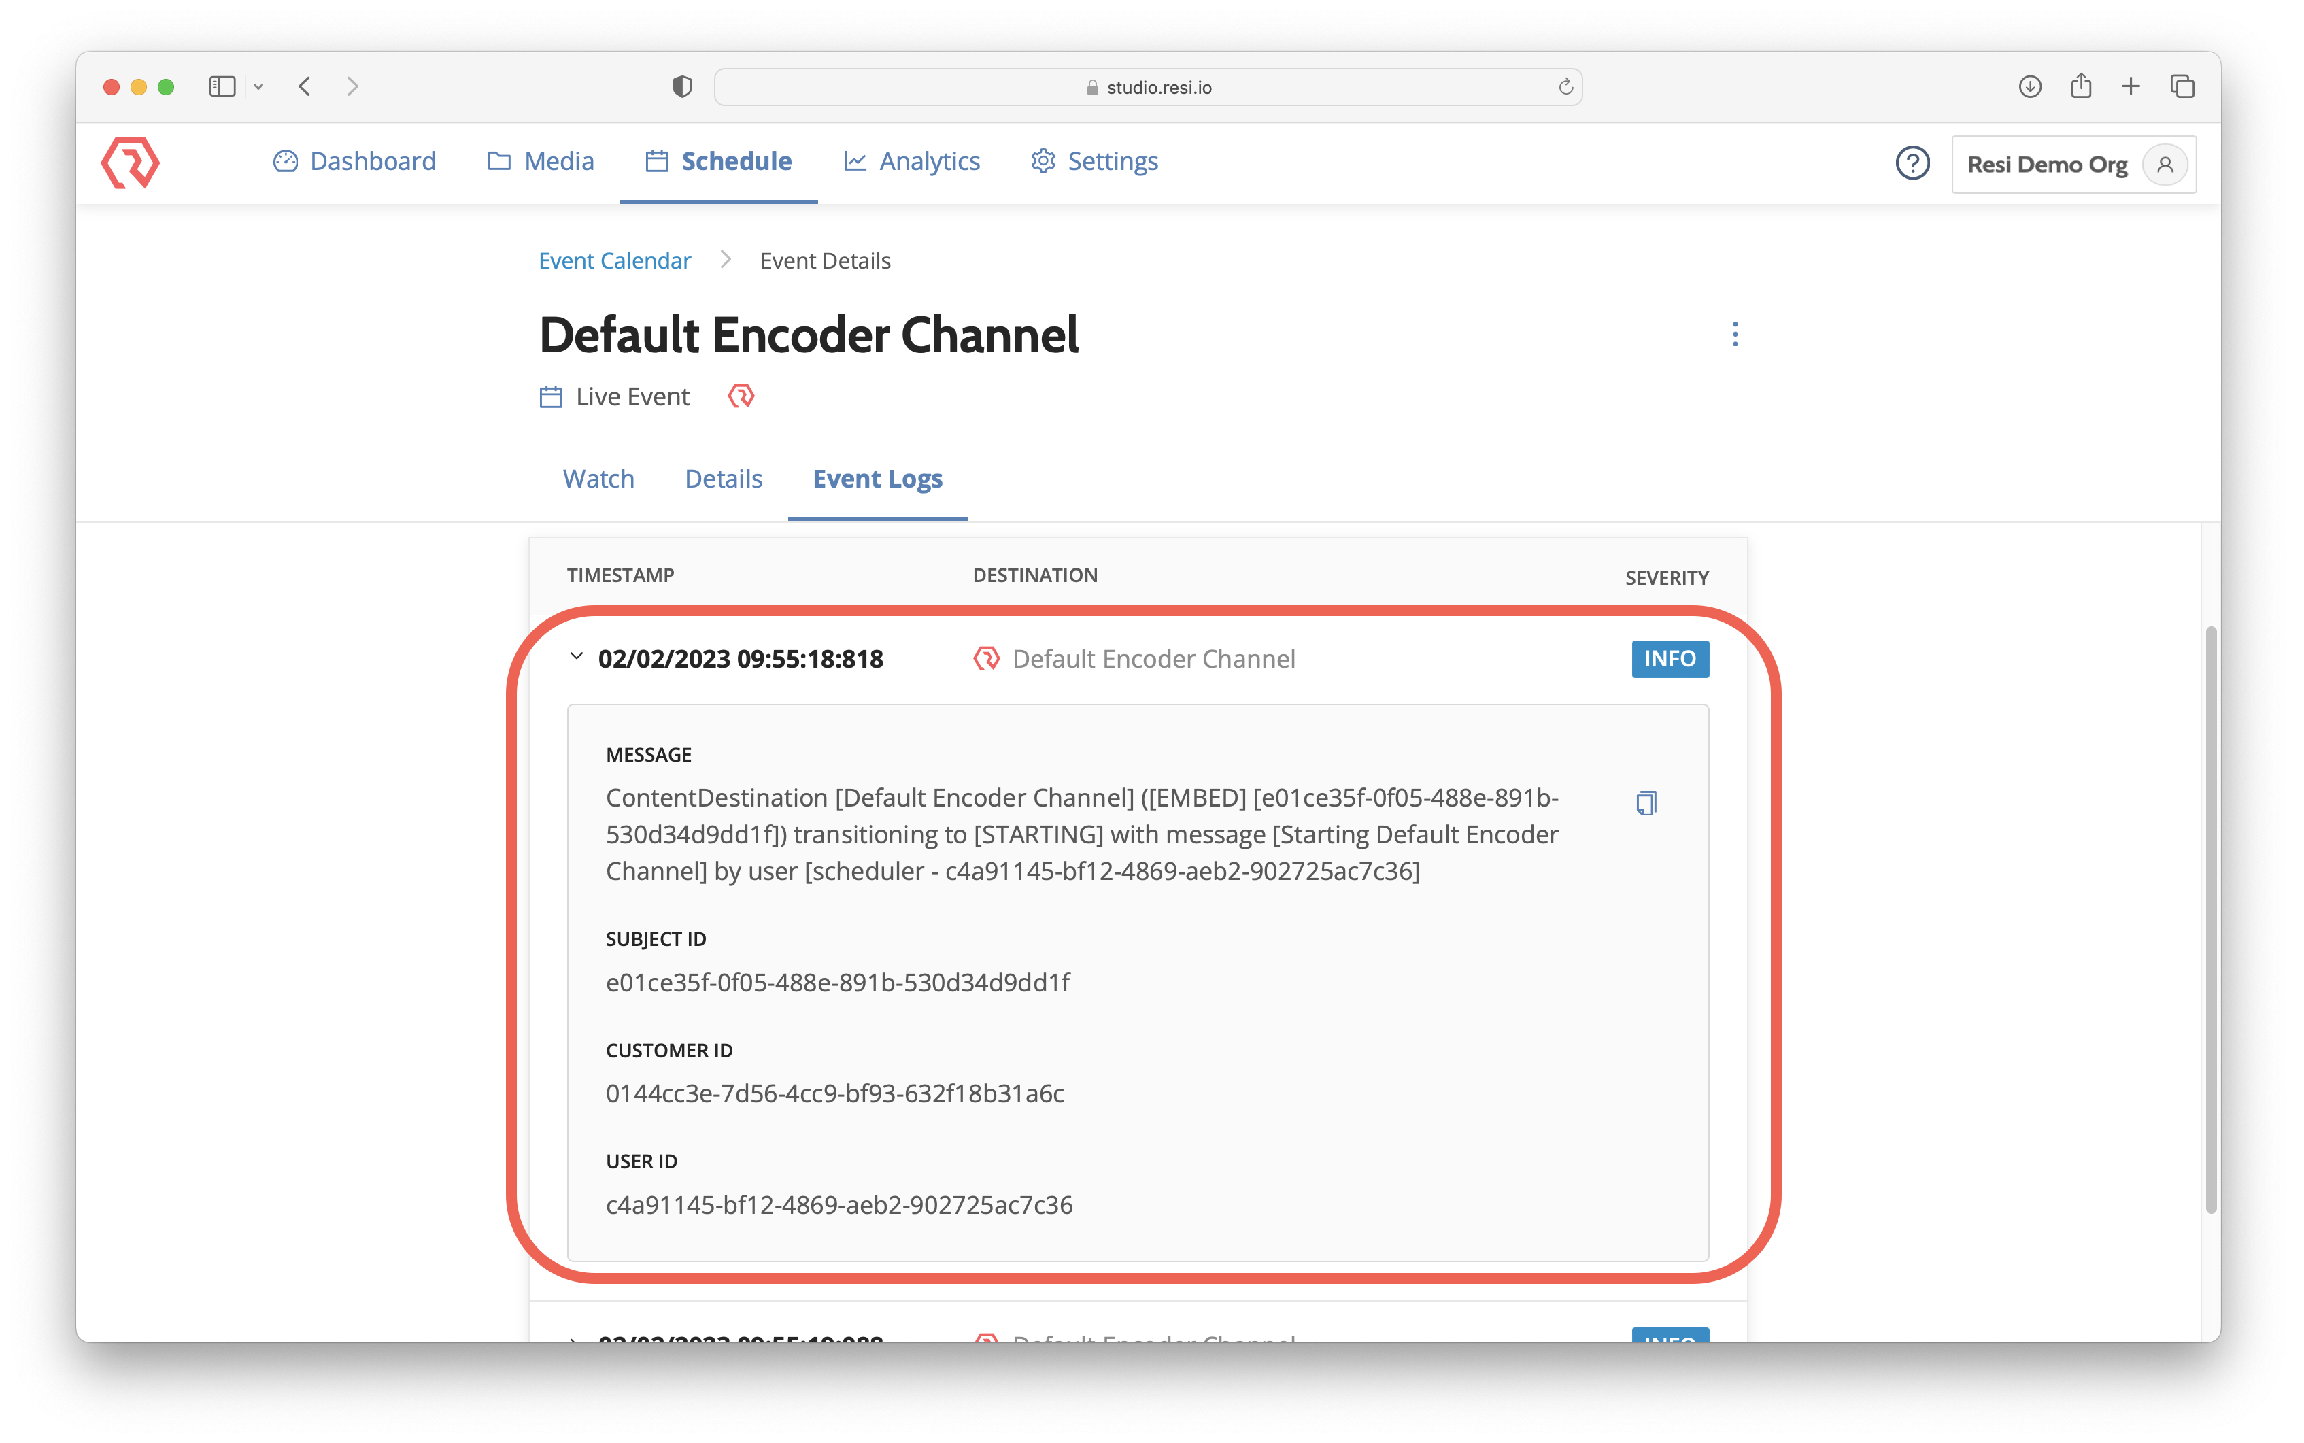This screenshot has height=1443, width=2304.
Task: Copy the log message using the copy icon
Action: (x=1647, y=802)
